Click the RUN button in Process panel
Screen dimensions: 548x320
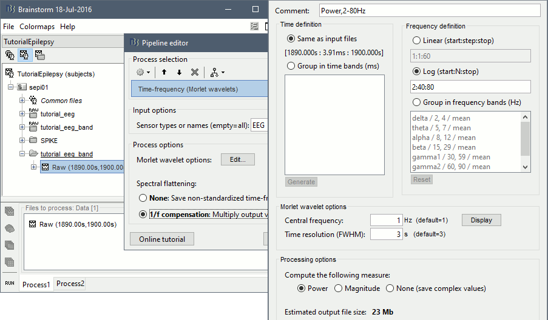(x=10, y=283)
